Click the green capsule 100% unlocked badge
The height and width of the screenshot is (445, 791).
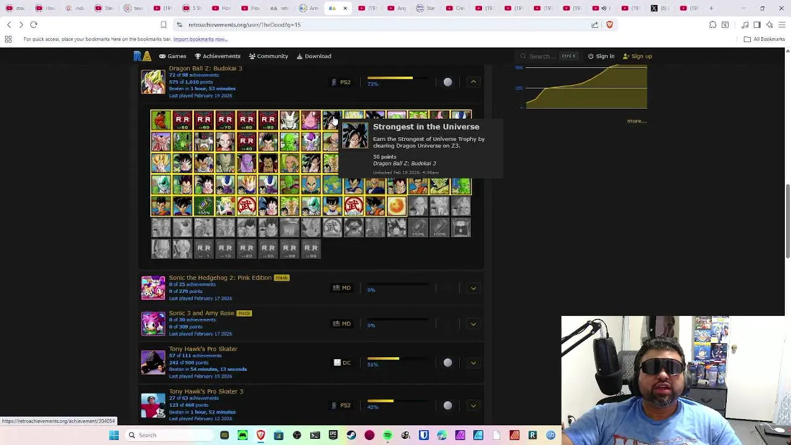[x=204, y=206]
